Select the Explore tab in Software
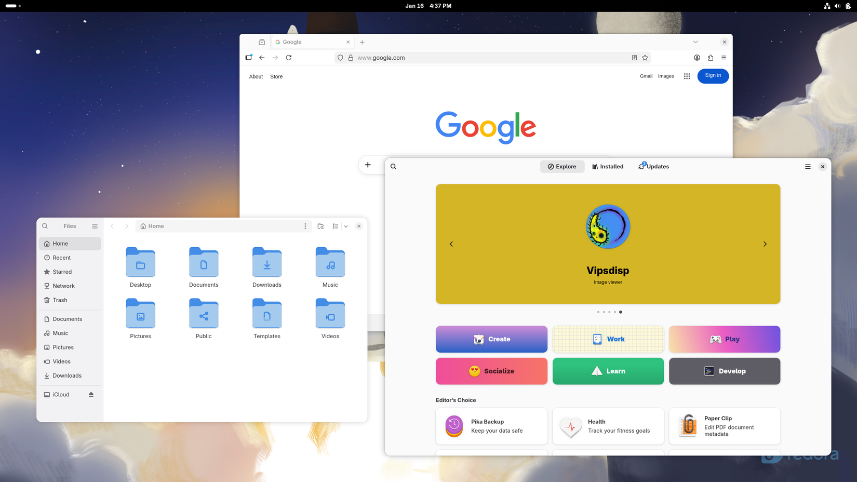The height and width of the screenshot is (482, 857). pyautogui.click(x=562, y=167)
